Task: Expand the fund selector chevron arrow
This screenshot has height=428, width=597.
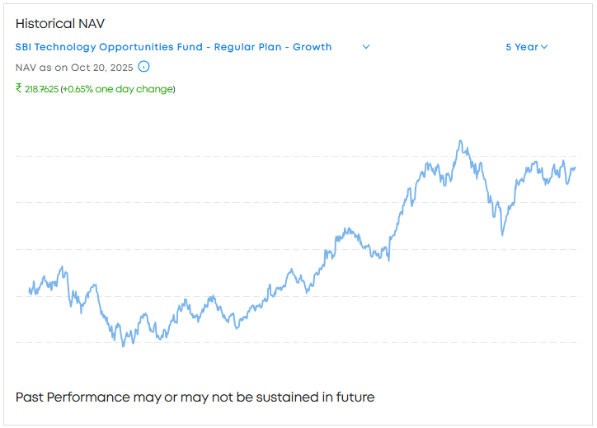Action: (x=366, y=47)
